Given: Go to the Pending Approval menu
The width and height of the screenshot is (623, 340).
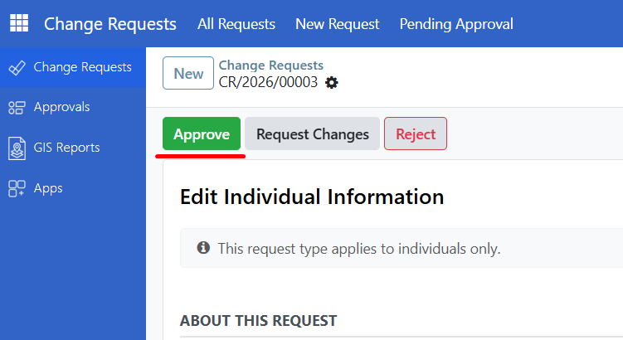Looking at the screenshot, I should [456, 24].
